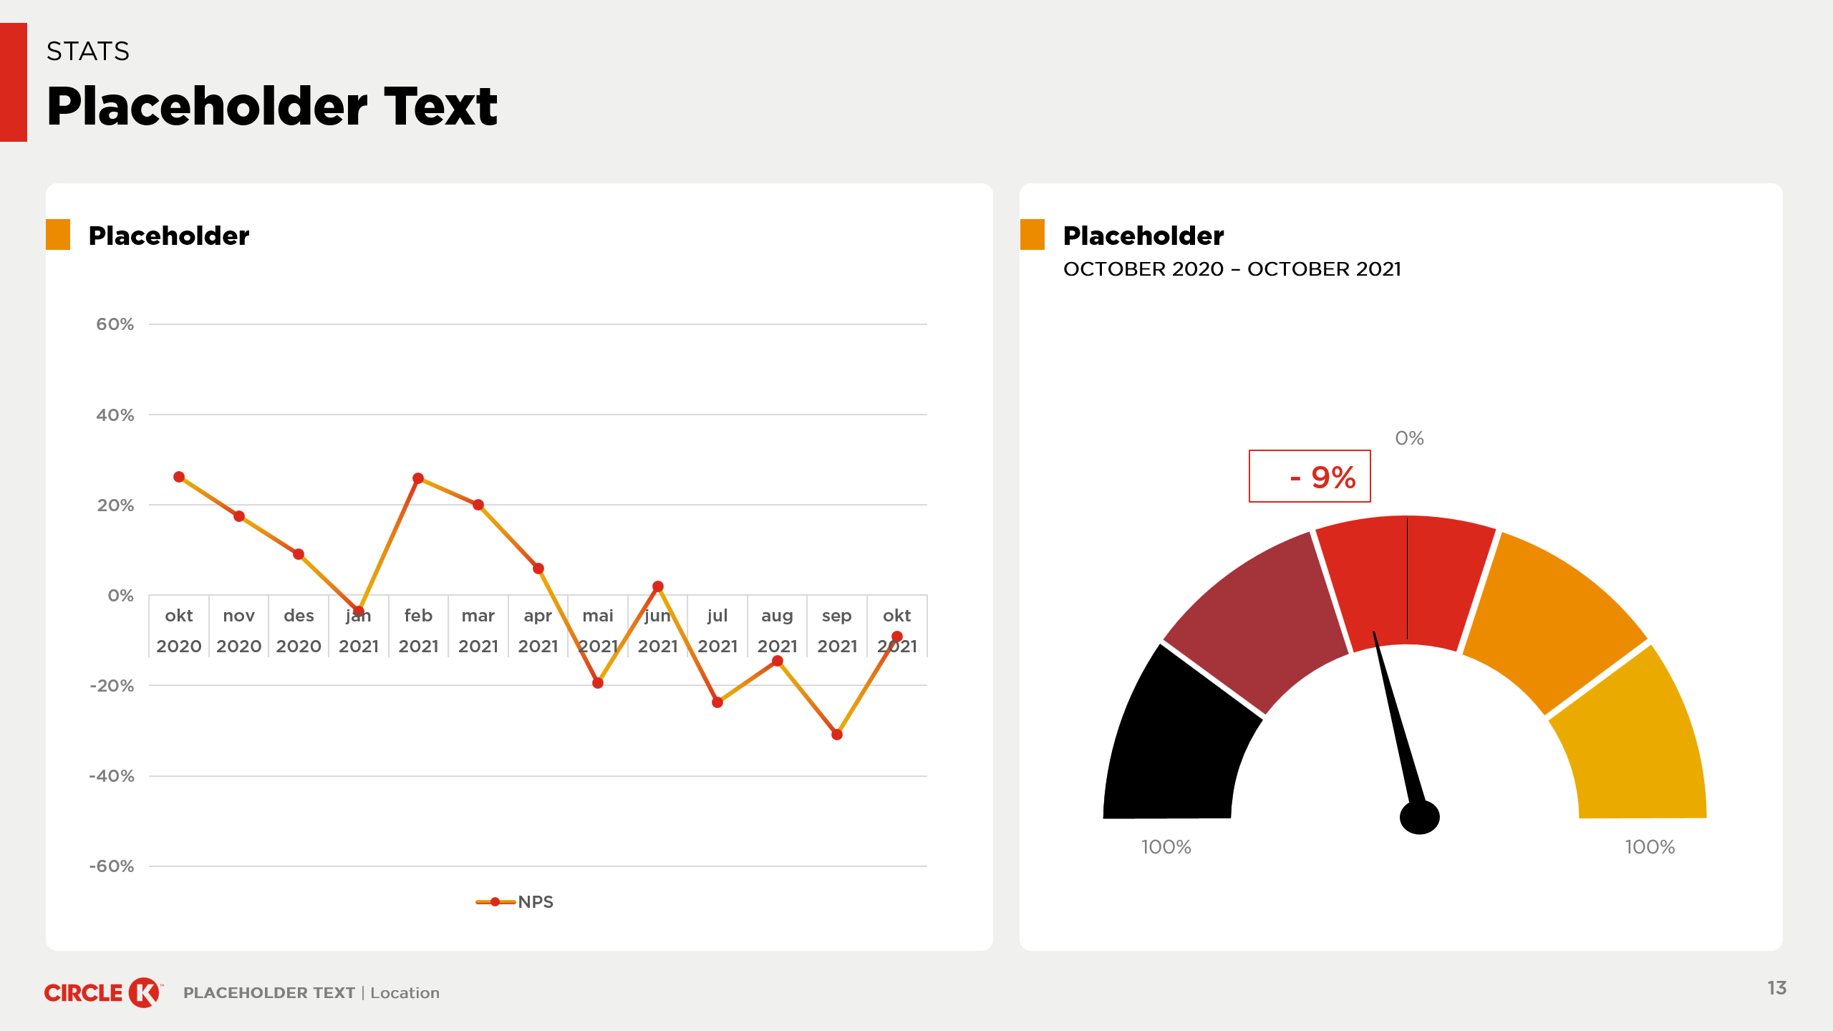Screen dimensions: 1833x1031
Task: Select the okt 2020 data point
Action: (x=179, y=477)
